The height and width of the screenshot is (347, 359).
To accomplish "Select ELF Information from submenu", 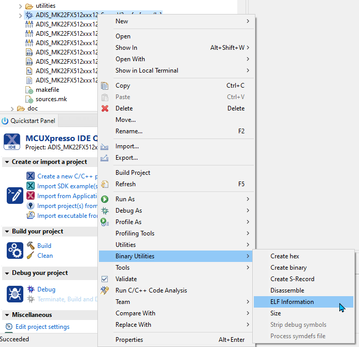I will pos(292,302).
